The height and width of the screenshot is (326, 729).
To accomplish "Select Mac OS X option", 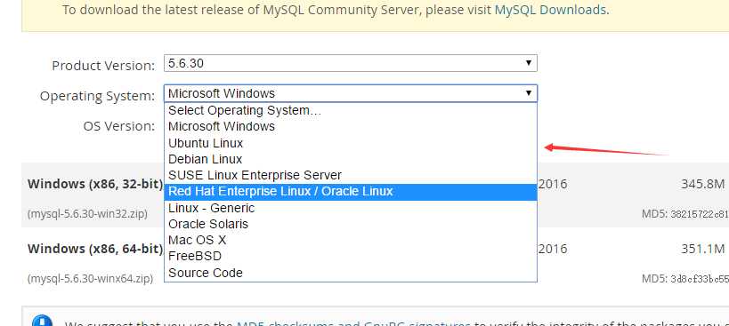I will pos(351,240).
